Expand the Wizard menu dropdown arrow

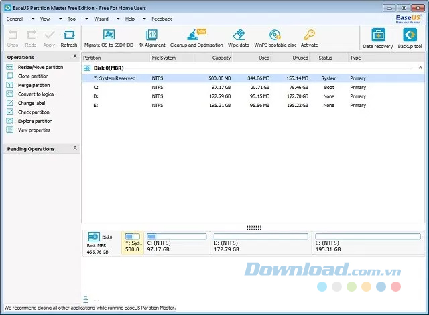pos(118,19)
